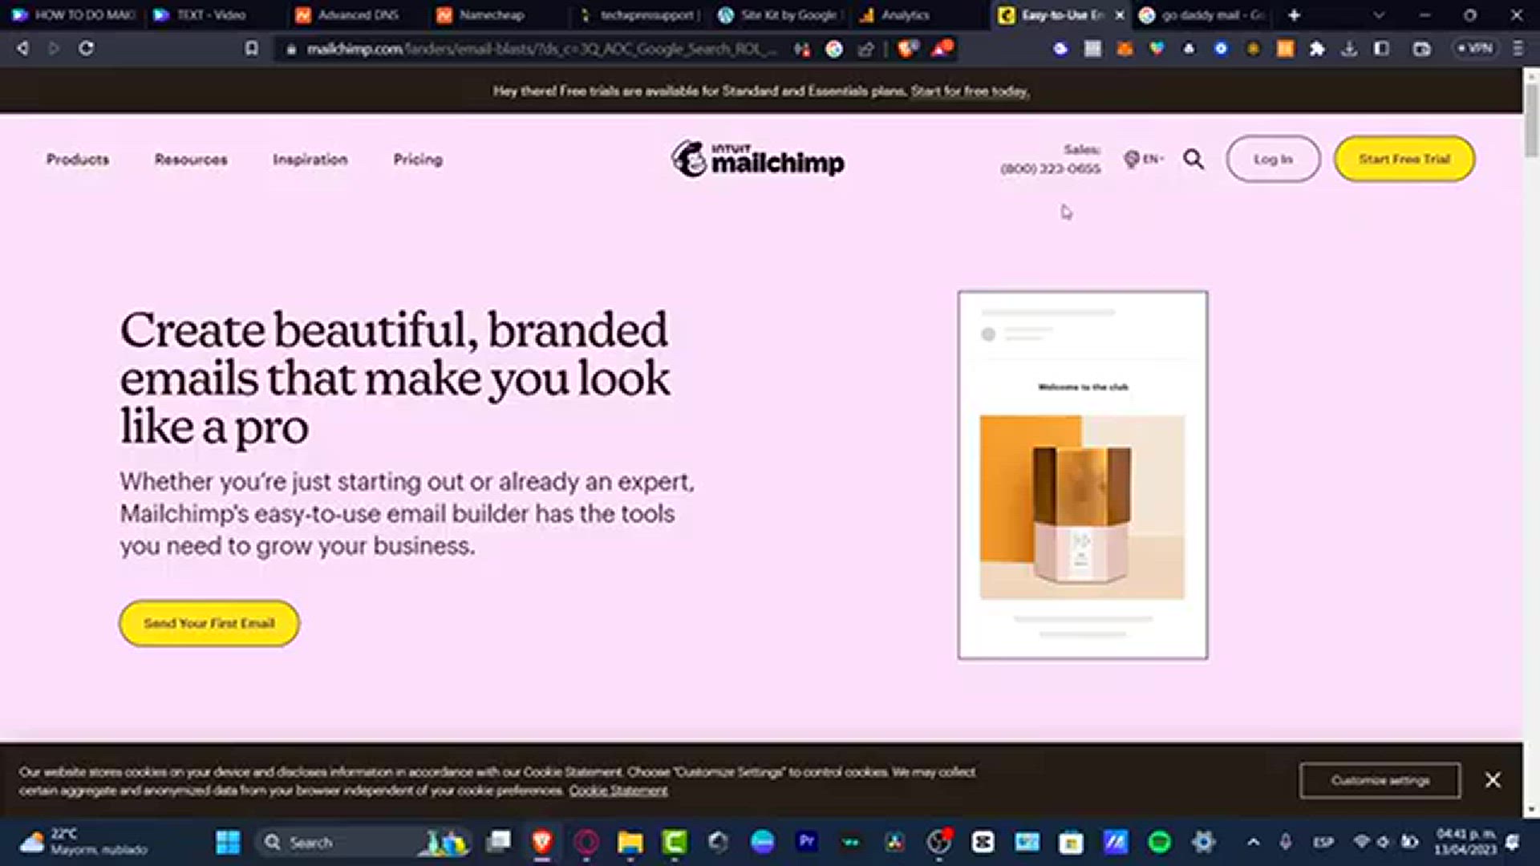Click the email template preview image

point(1083,475)
